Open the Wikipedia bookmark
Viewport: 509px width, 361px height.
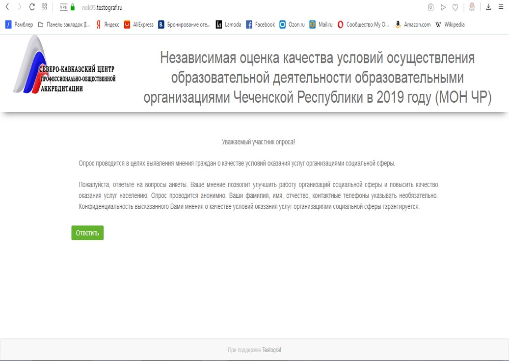coord(450,25)
